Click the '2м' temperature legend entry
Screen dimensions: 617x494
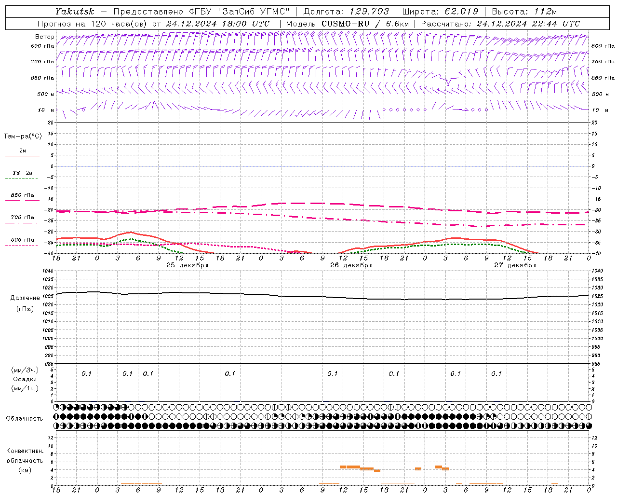[x=23, y=151]
